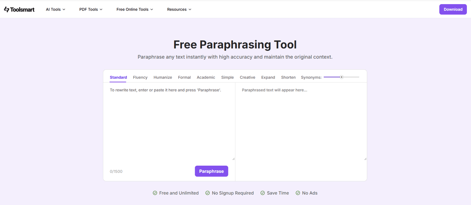This screenshot has height=205, width=471.
Task: Switch to the Humanize paraphrasing mode
Action: coord(162,77)
